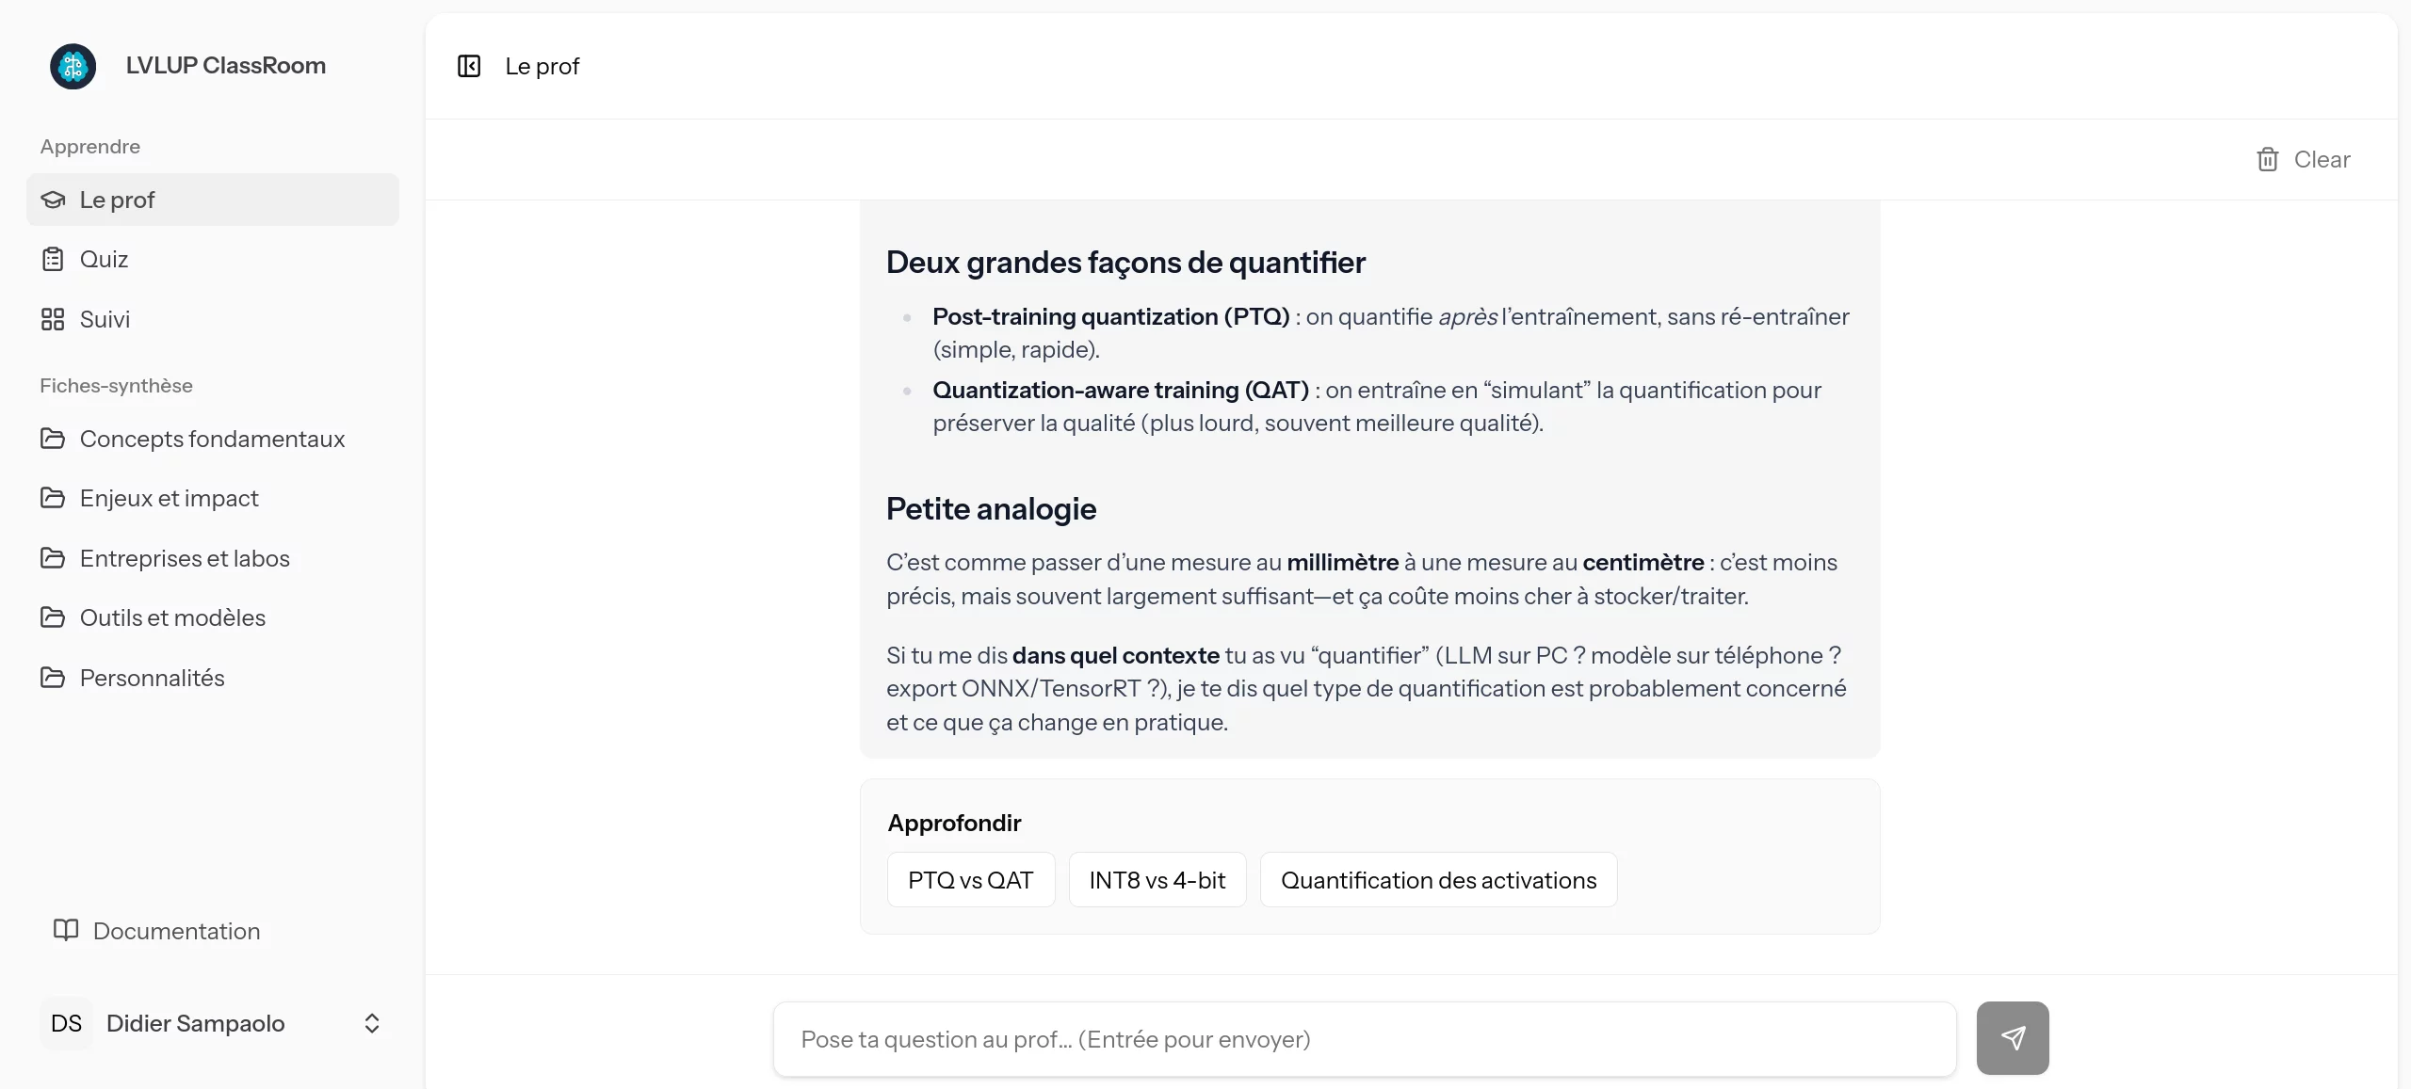
Task: Collapse the sidebar with the panel icon
Action: 469,66
